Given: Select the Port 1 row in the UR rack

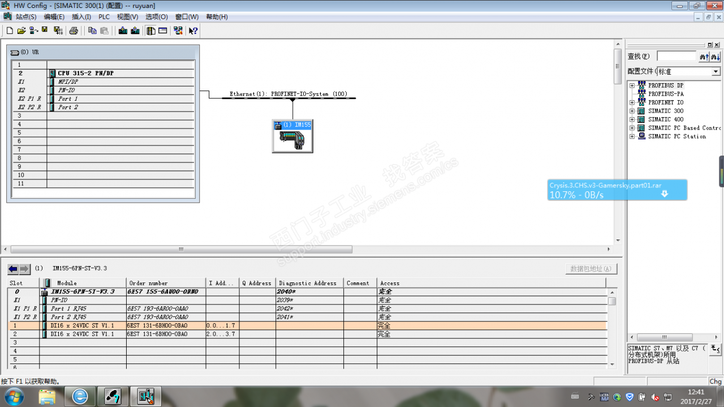Looking at the screenshot, I should (x=103, y=98).
